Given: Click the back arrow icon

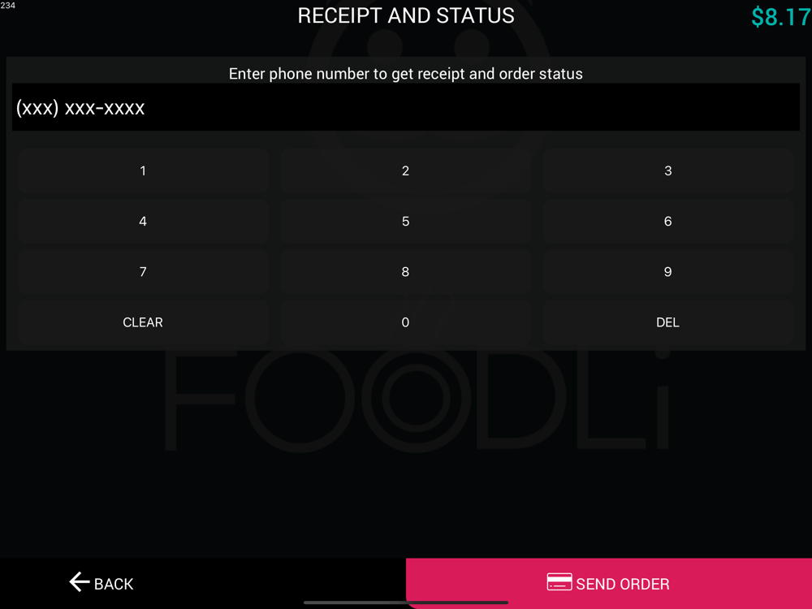Looking at the screenshot, I should click(80, 582).
